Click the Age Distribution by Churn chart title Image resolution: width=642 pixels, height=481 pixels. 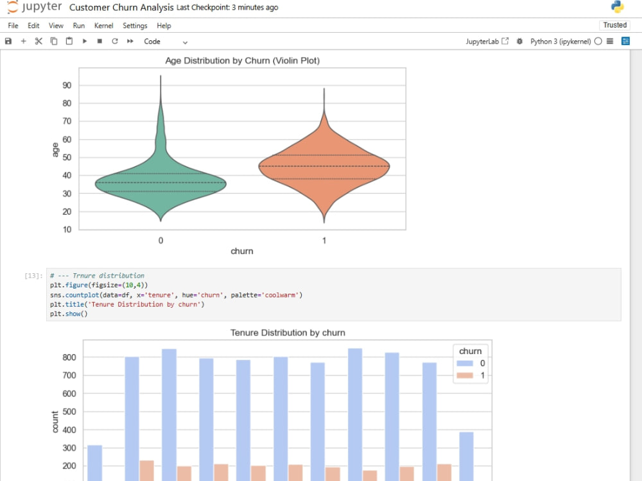pyautogui.click(x=243, y=60)
